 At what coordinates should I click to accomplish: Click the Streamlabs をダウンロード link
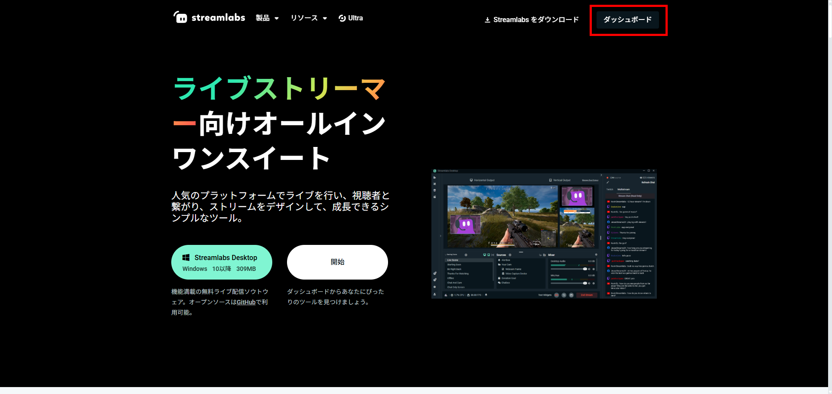532,20
